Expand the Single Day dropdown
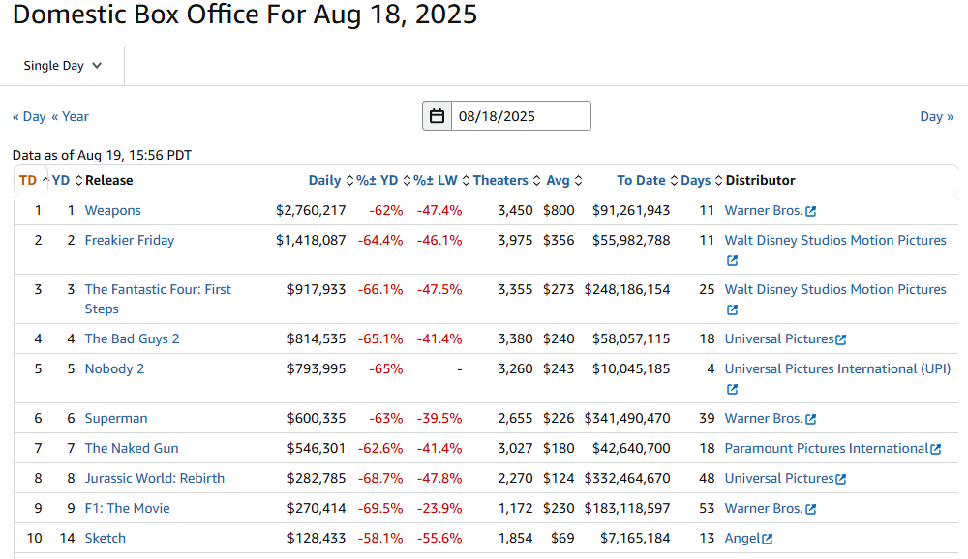This screenshot has height=559, width=968. 62,66
